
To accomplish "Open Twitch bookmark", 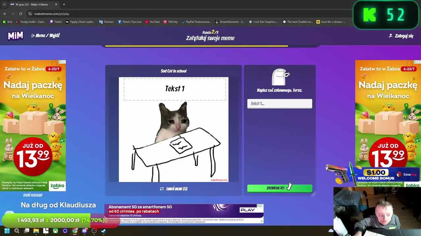I will pos(56,22).
